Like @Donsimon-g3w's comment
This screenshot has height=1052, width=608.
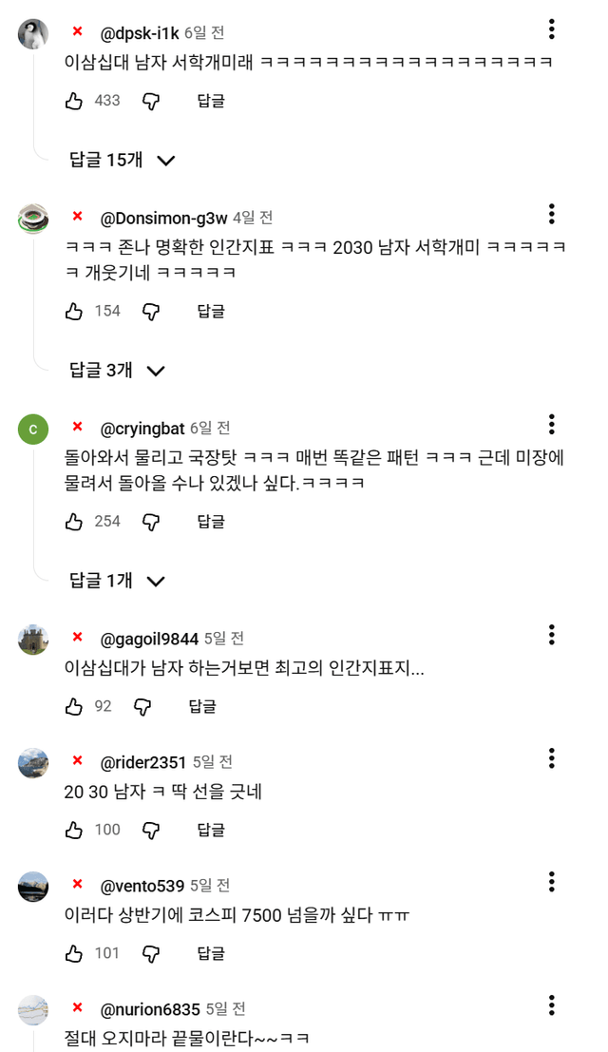pyautogui.click(x=74, y=311)
